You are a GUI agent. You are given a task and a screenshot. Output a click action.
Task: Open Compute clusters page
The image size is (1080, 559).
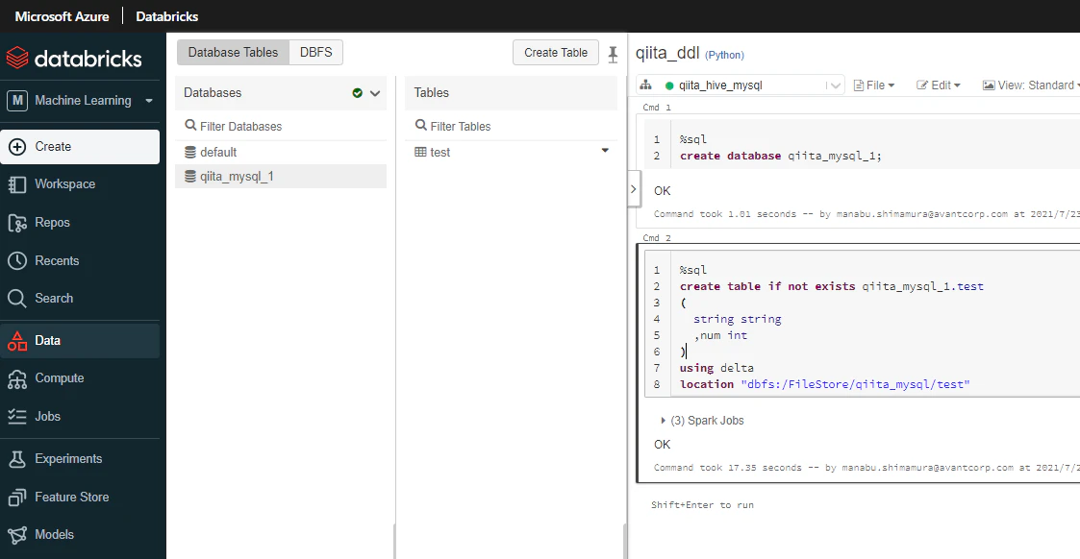click(80, 378)
